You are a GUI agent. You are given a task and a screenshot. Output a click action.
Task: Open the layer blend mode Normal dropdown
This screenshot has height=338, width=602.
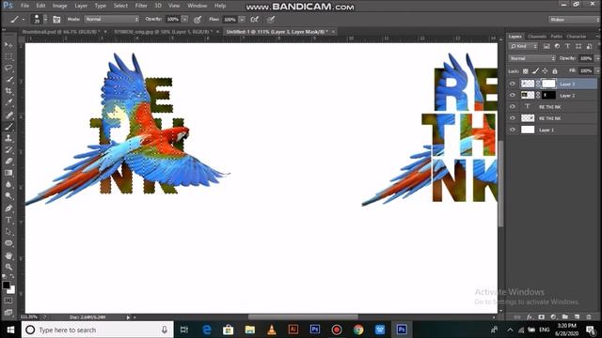[531, 58]
